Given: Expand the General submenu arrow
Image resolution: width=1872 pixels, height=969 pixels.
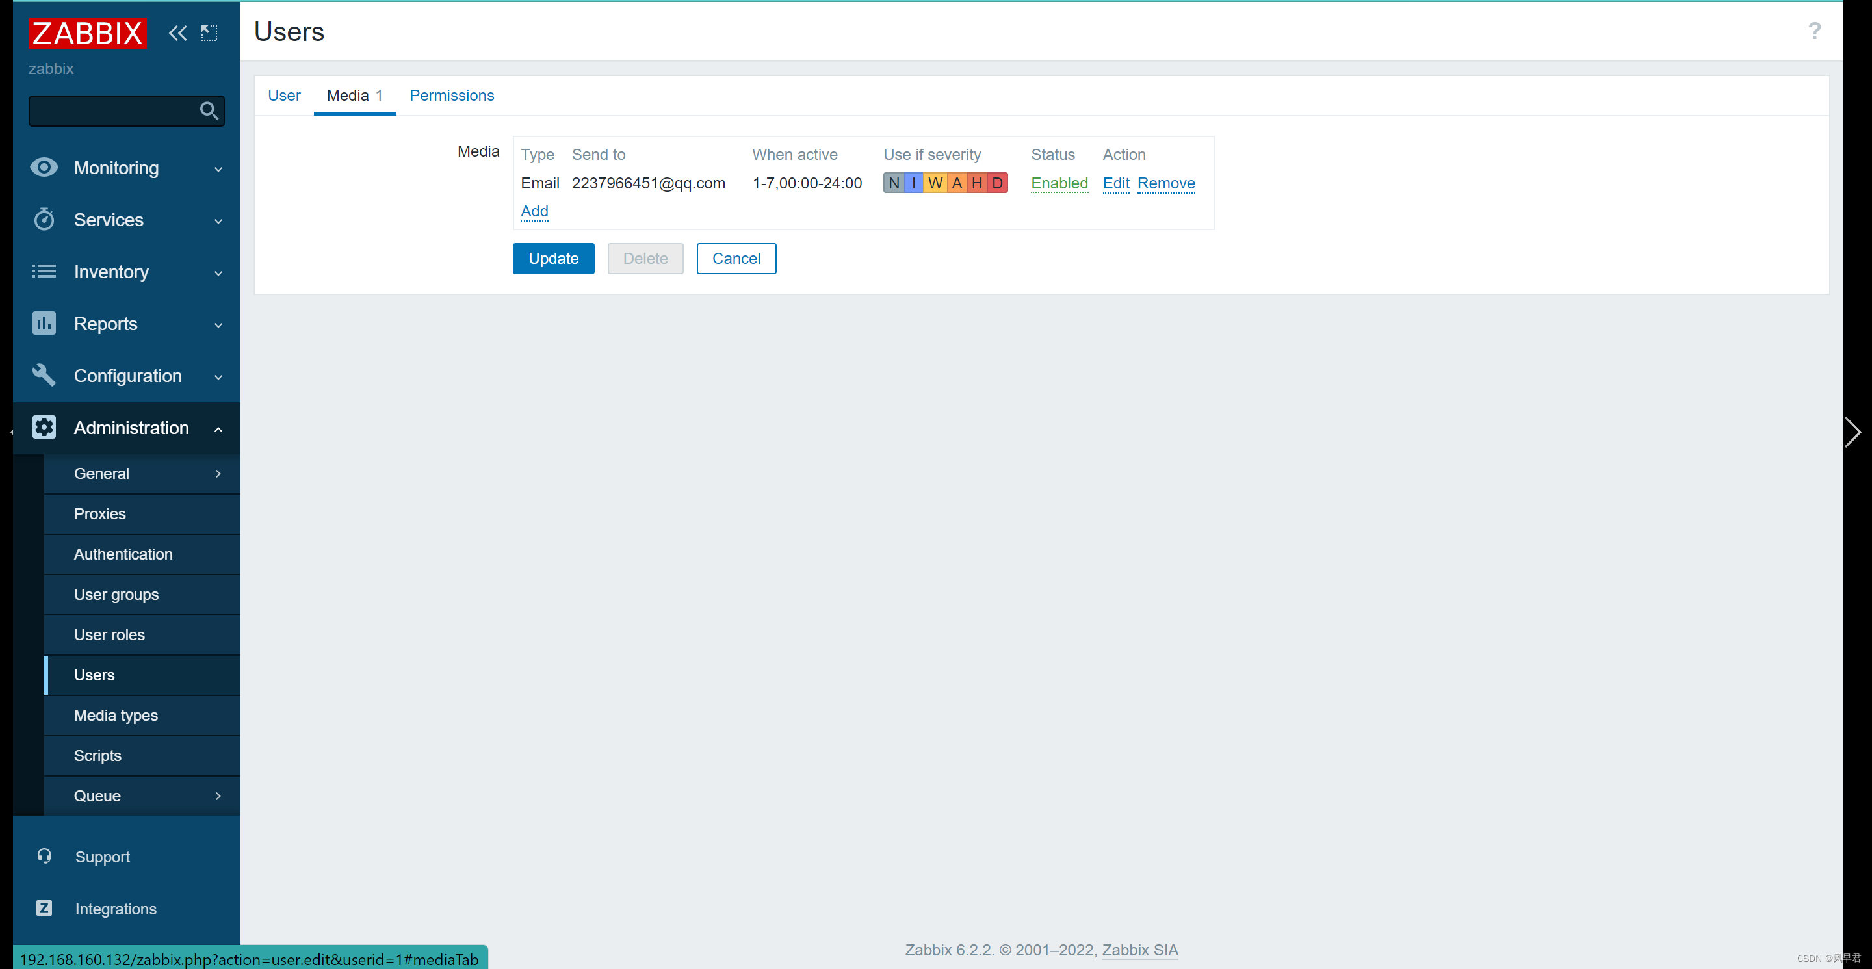Looking at the screenshot, I should (x=217, y=474).
